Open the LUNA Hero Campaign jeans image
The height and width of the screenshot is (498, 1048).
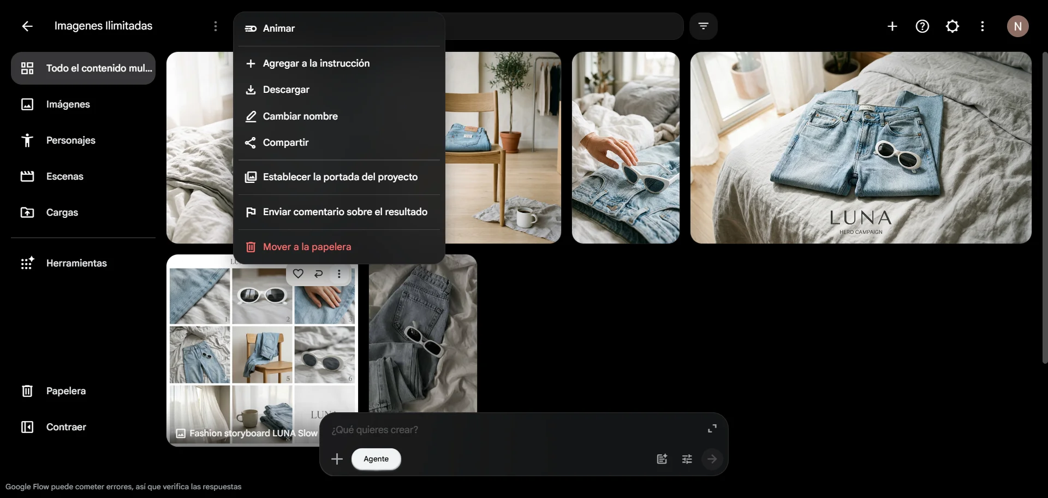[x=861, y=147]
